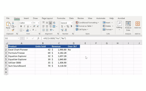
Task: Select row 7 header
Action: [x=6, y=66]
